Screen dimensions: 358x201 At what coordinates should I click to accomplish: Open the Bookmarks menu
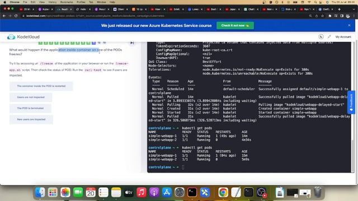pyautogui.click(x=67, y=2)
